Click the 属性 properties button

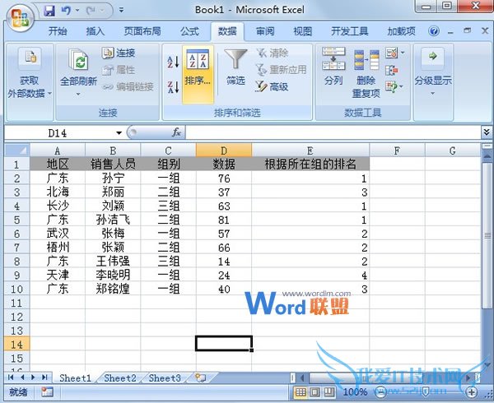(x=119, y=70)
